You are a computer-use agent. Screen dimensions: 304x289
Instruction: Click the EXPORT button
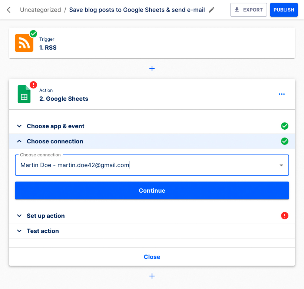pos(248,10)
